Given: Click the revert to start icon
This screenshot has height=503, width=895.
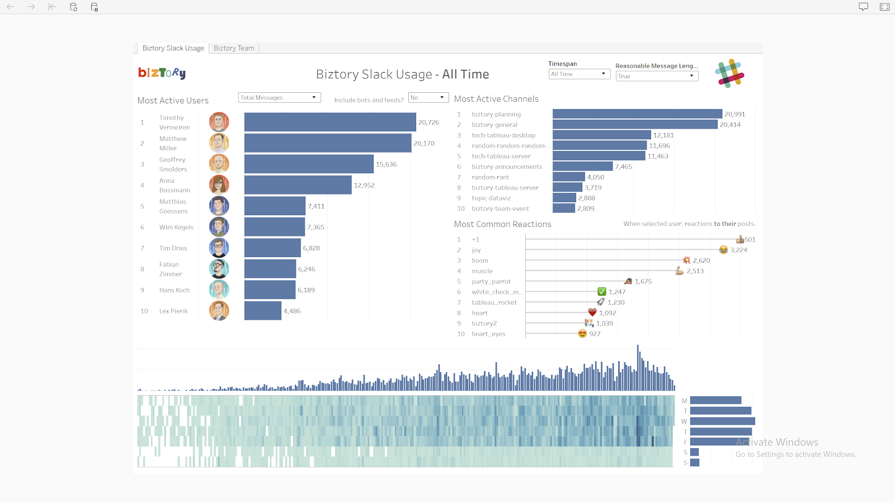Looking at the screenshot, I should coord(53,7).
